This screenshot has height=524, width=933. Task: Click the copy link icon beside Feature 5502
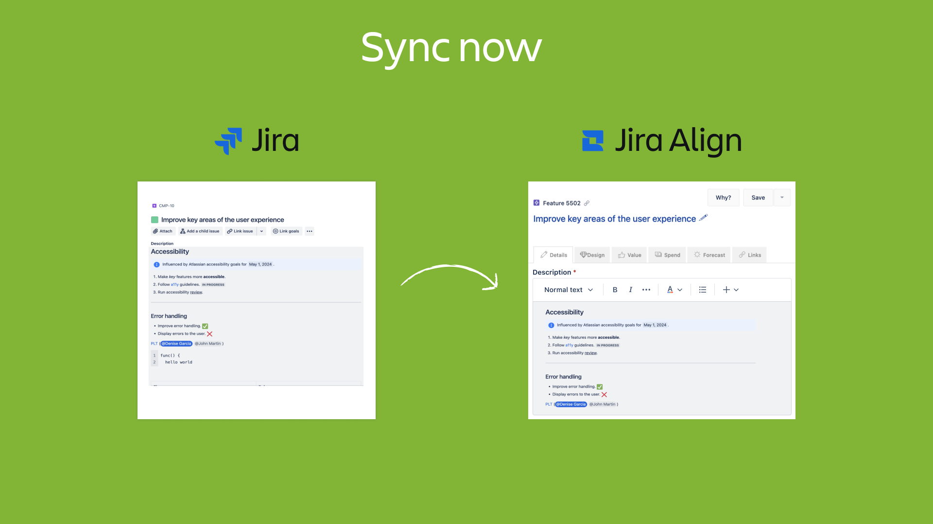point(587,203)
